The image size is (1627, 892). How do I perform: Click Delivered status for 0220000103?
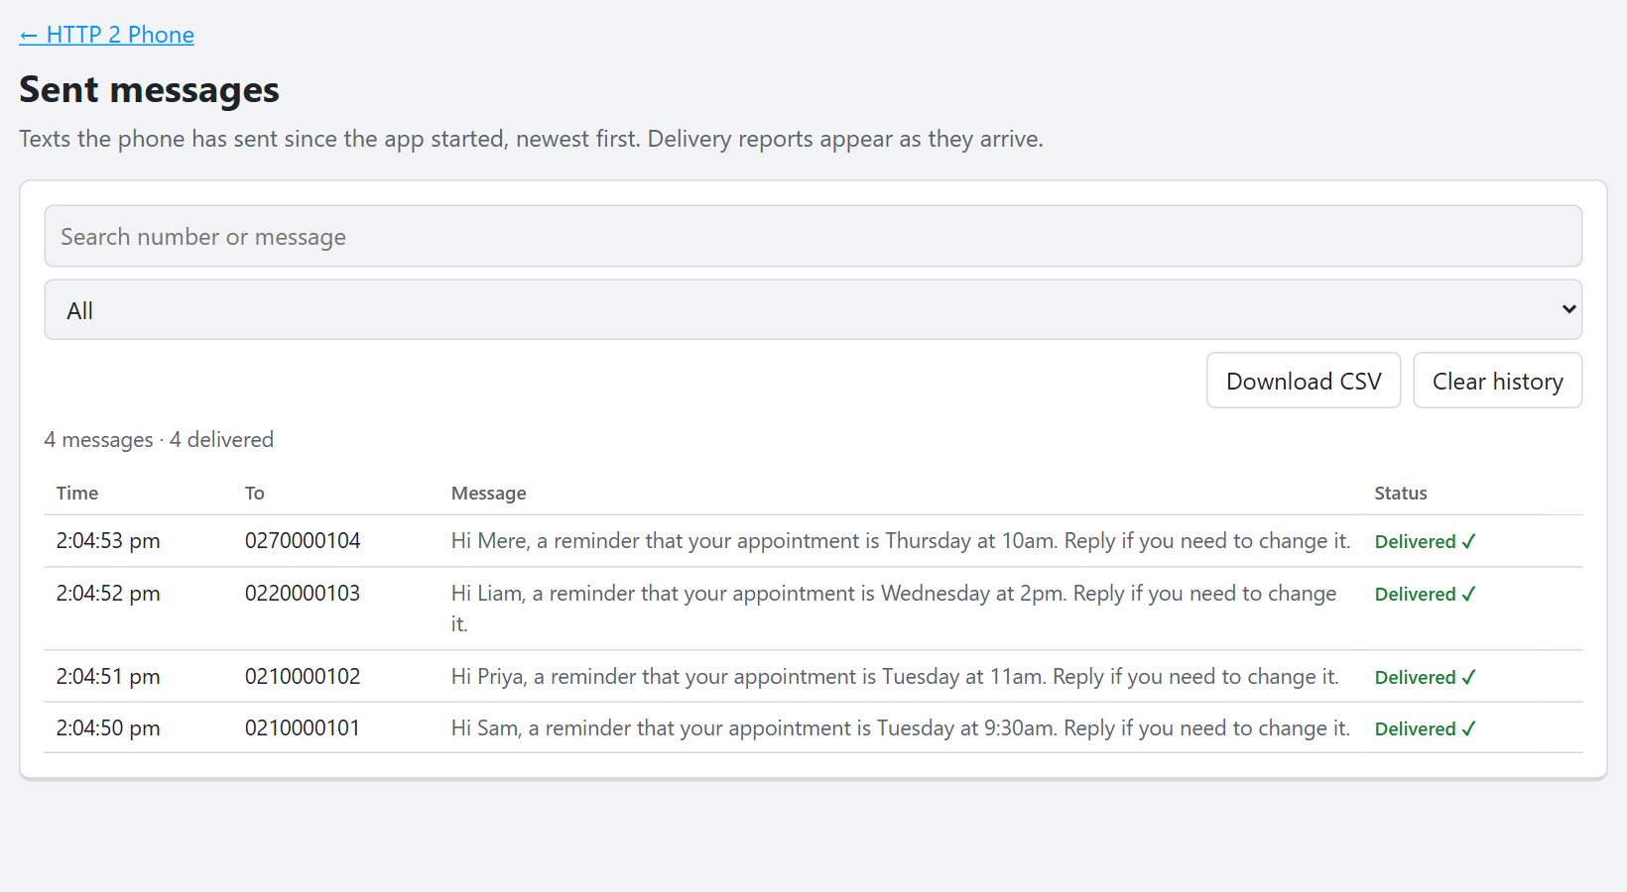coord(1426,595)
